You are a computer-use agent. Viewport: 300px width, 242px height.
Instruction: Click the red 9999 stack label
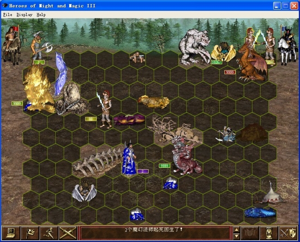(230, 72)
